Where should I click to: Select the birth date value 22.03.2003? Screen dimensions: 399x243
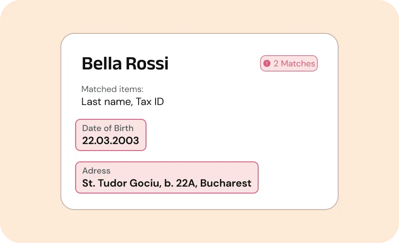[110, 141]
